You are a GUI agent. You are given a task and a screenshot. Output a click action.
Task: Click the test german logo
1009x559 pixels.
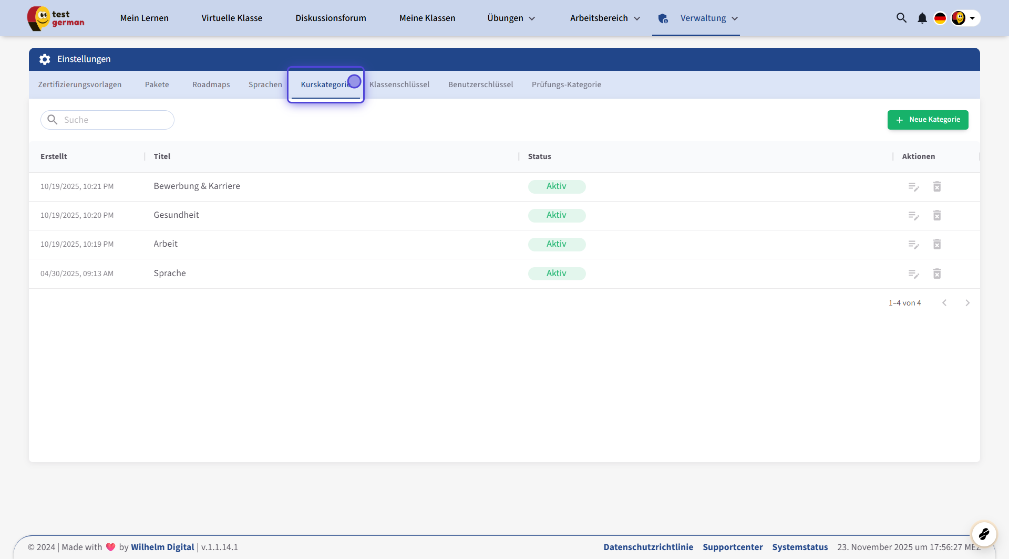point(56,18)
